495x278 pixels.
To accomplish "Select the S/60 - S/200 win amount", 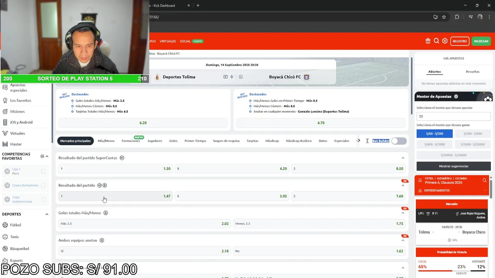I will coord(434,134).
